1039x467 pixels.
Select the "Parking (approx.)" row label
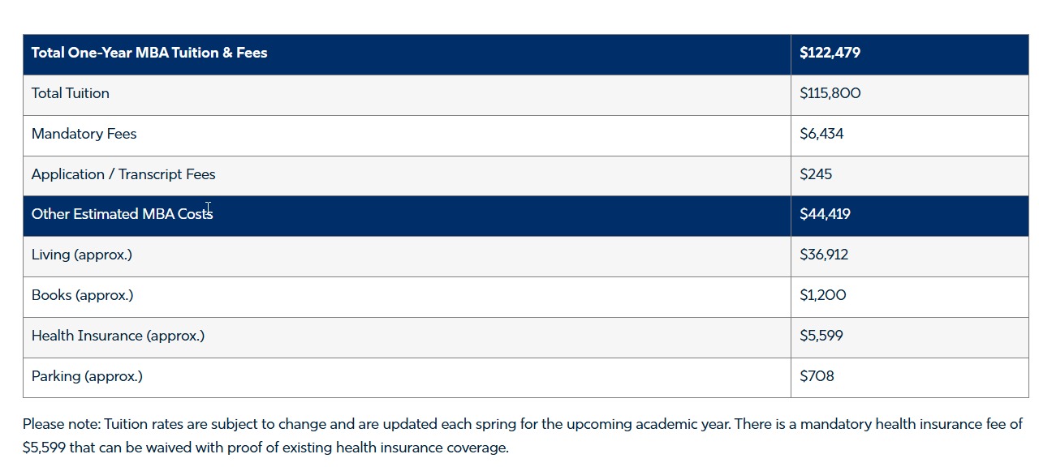tap(87, 376)
